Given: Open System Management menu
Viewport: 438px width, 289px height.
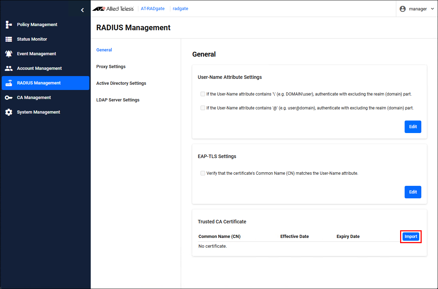Looking at the screenshot, I should tap(46, 112).
